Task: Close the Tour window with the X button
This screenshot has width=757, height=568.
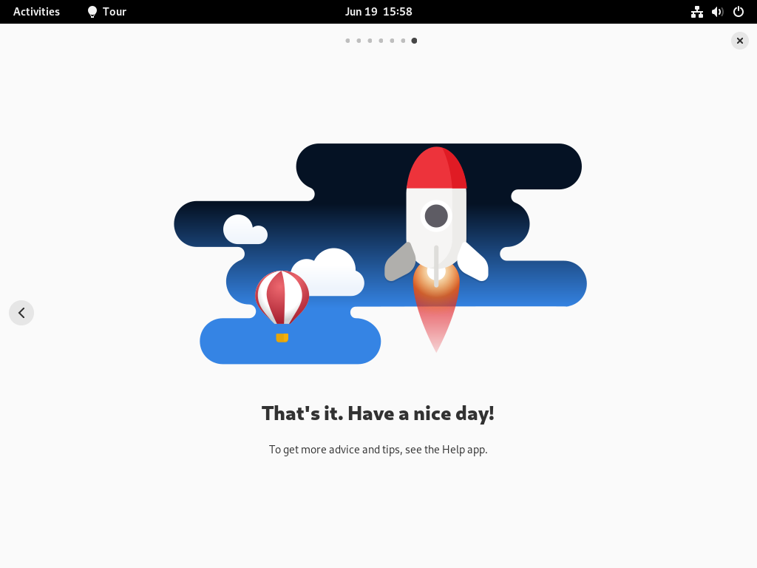Action: (x=739, y=41)
